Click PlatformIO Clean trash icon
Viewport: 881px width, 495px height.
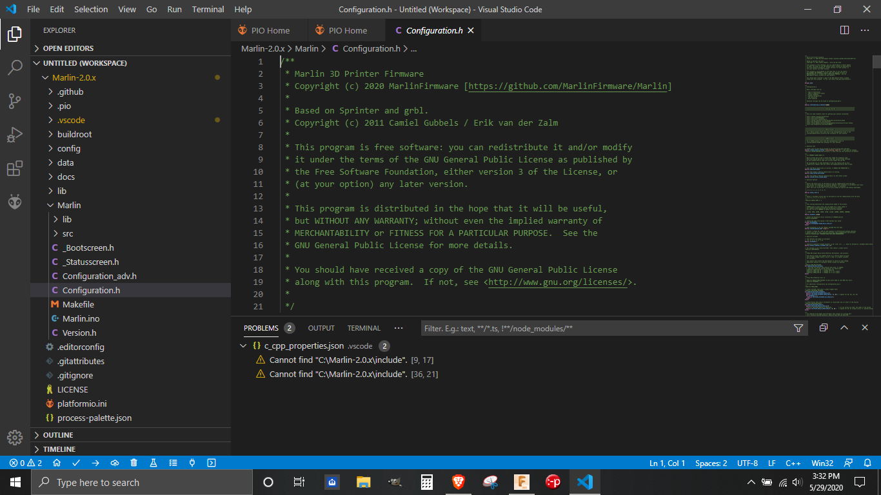point(134,463)
